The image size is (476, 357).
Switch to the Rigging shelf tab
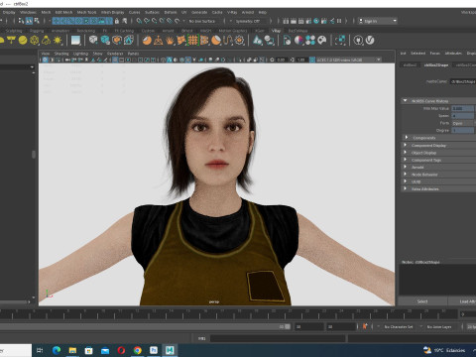coord(37,31)
